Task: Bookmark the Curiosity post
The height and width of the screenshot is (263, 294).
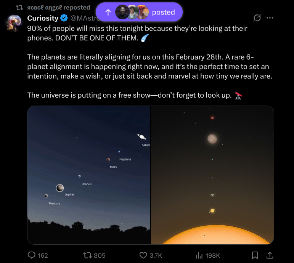Action: [x=255, y=255]
